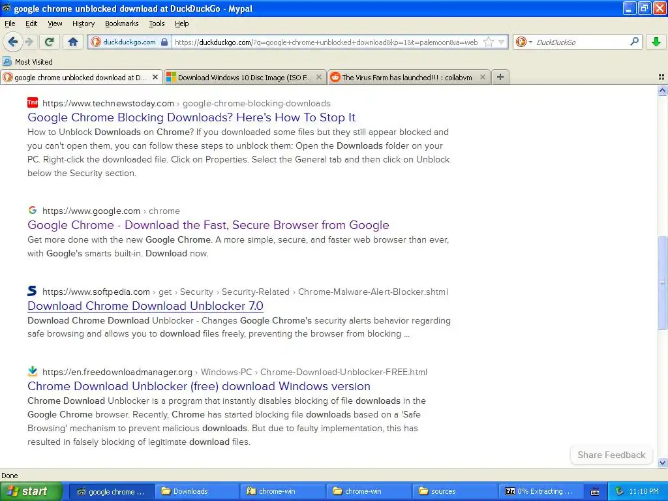
Task: Click the Softpedia S favicon
Action: point(33,291)
